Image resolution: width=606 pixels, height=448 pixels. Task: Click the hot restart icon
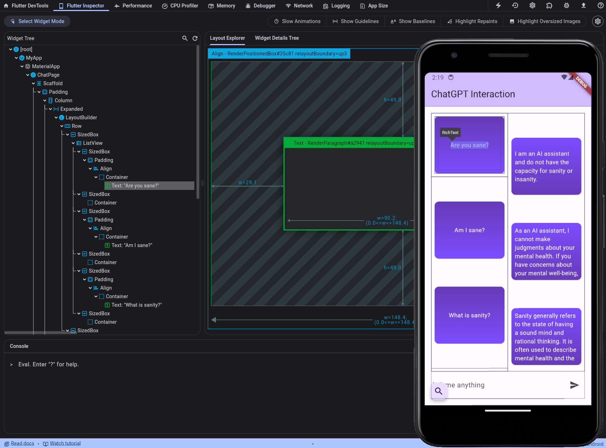tap(515, 5)
